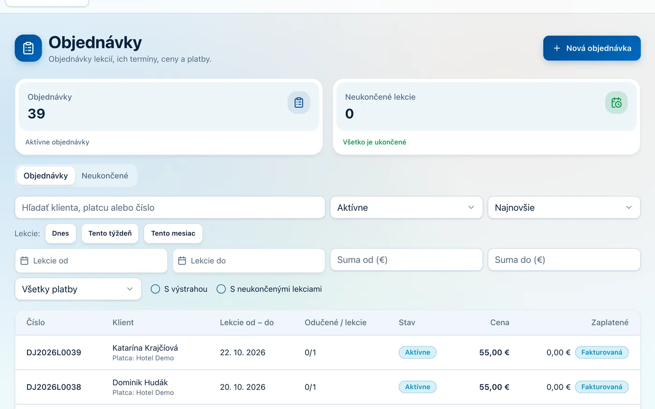Open the Všetky platby dropdown
Screen dimensions: 655x409
point(78,289)
